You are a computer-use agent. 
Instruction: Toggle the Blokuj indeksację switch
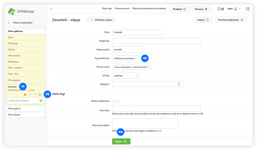116,101
